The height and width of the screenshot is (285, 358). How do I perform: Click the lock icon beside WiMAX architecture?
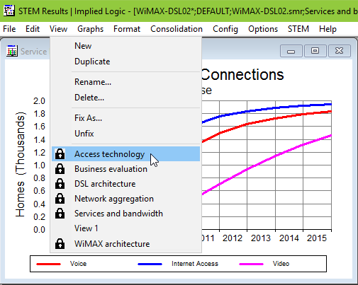click(60, 244)
